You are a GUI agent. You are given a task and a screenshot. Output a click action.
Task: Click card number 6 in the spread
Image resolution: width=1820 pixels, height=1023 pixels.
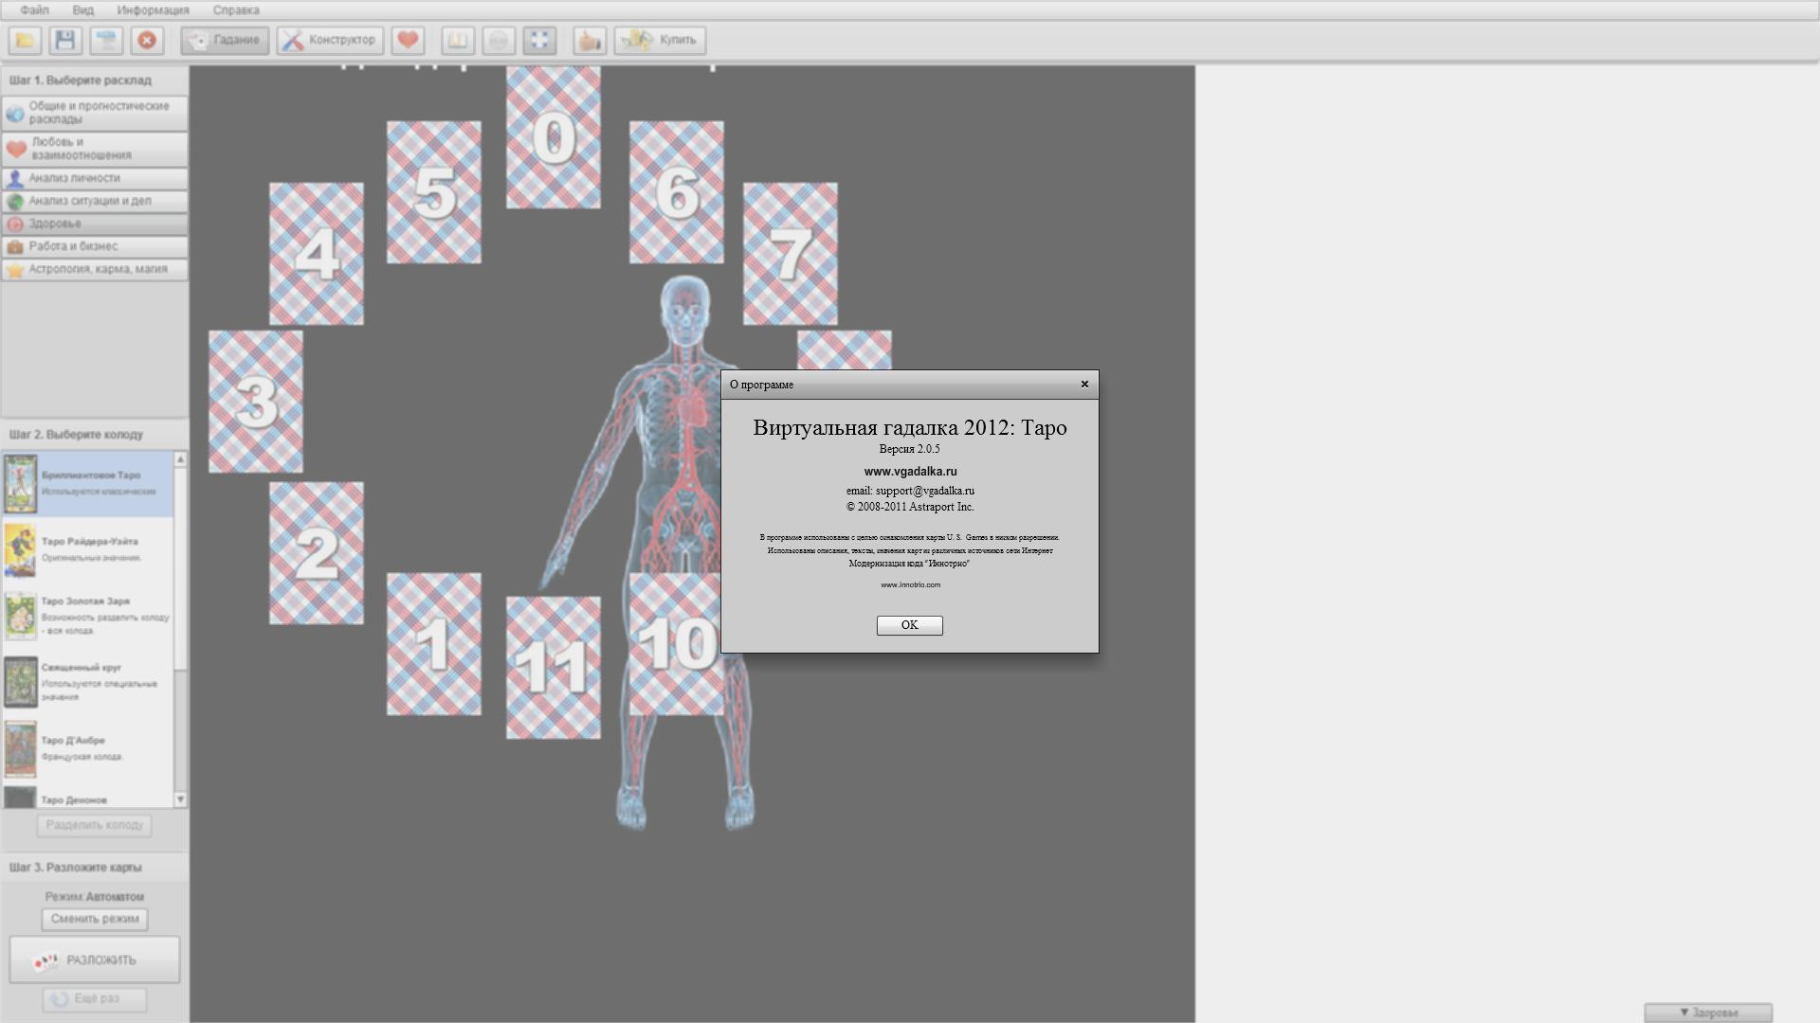coord(677,192)
